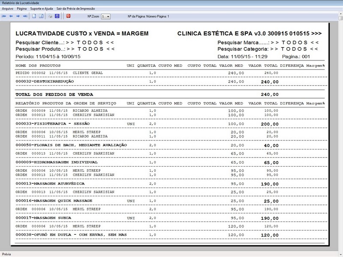Click Data 11/05/15 - 11:29 text
The image size is (343, 257).
[242, 57]
